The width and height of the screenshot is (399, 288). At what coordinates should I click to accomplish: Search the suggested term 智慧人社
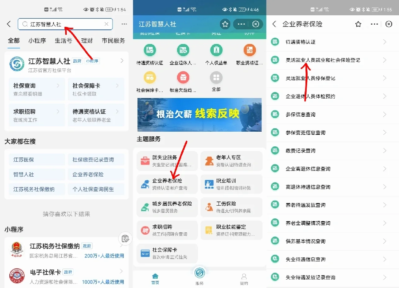37,174
